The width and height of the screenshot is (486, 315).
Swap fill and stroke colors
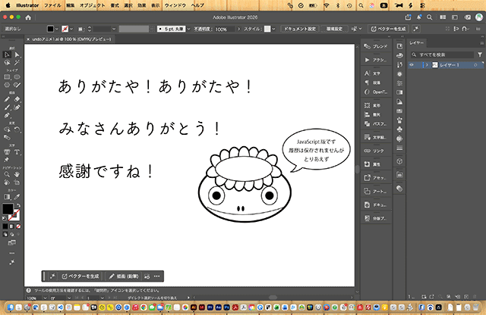pyautogui.click(x=18, y=205)
